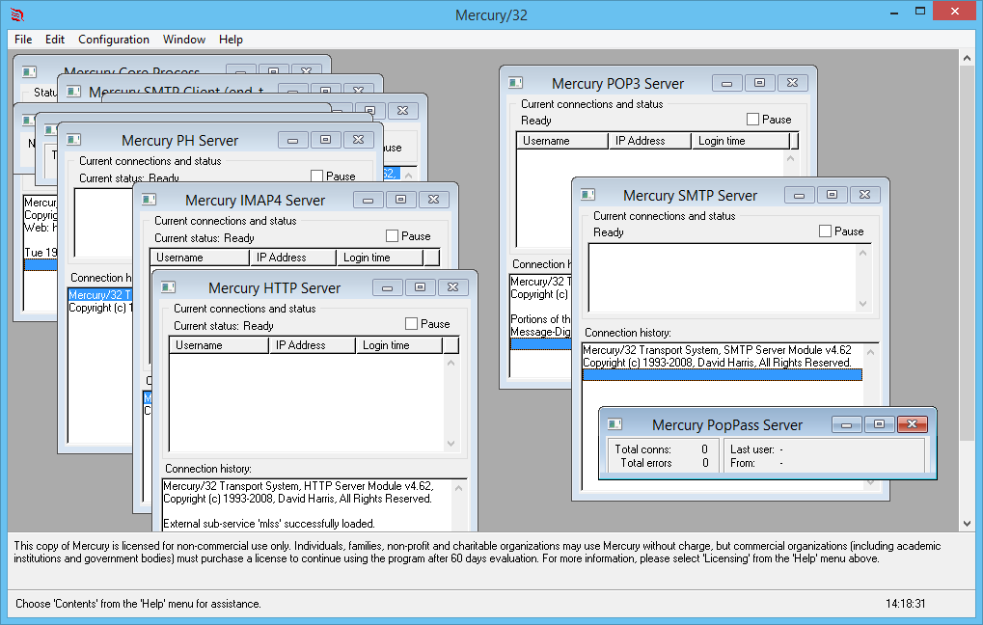Maximize the Mercury HTTP Server window

click(420, 287)
